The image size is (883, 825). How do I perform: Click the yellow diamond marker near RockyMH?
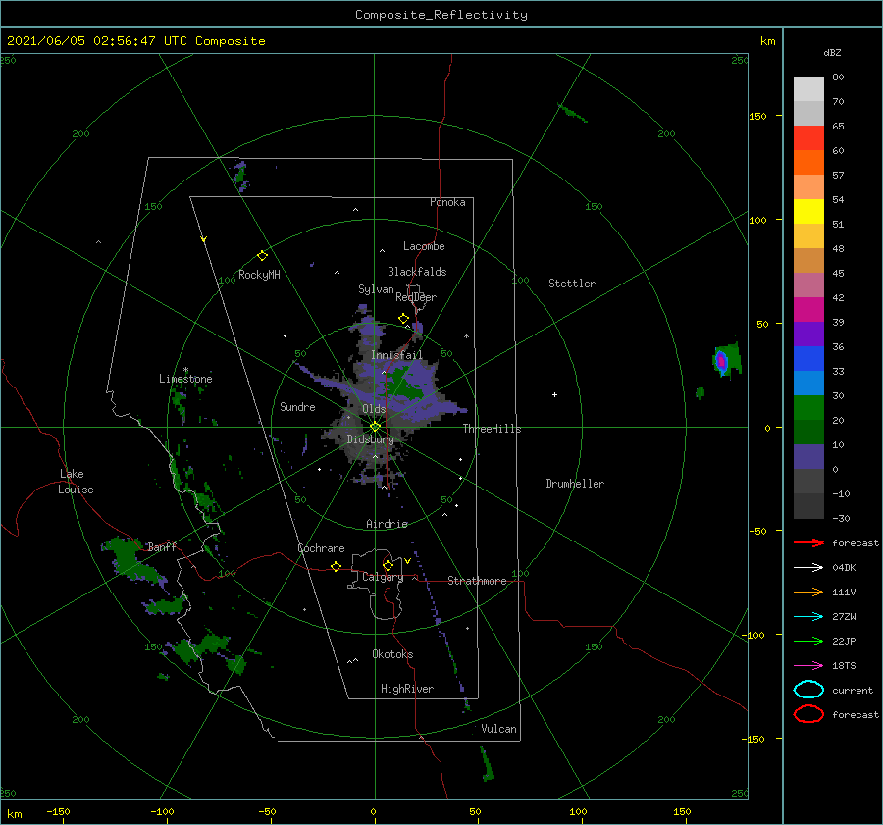point(262,256)
